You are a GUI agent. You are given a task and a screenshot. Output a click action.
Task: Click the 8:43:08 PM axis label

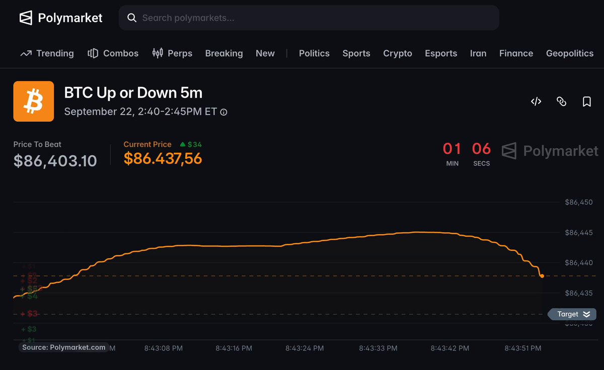click(164, 348)
